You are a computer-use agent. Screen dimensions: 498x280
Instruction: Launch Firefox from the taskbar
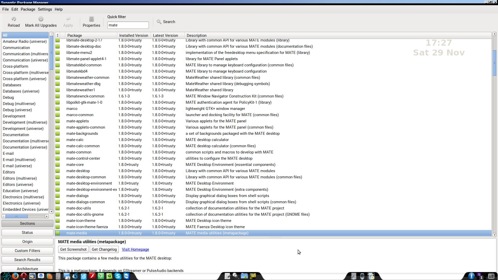pos(15,276)
